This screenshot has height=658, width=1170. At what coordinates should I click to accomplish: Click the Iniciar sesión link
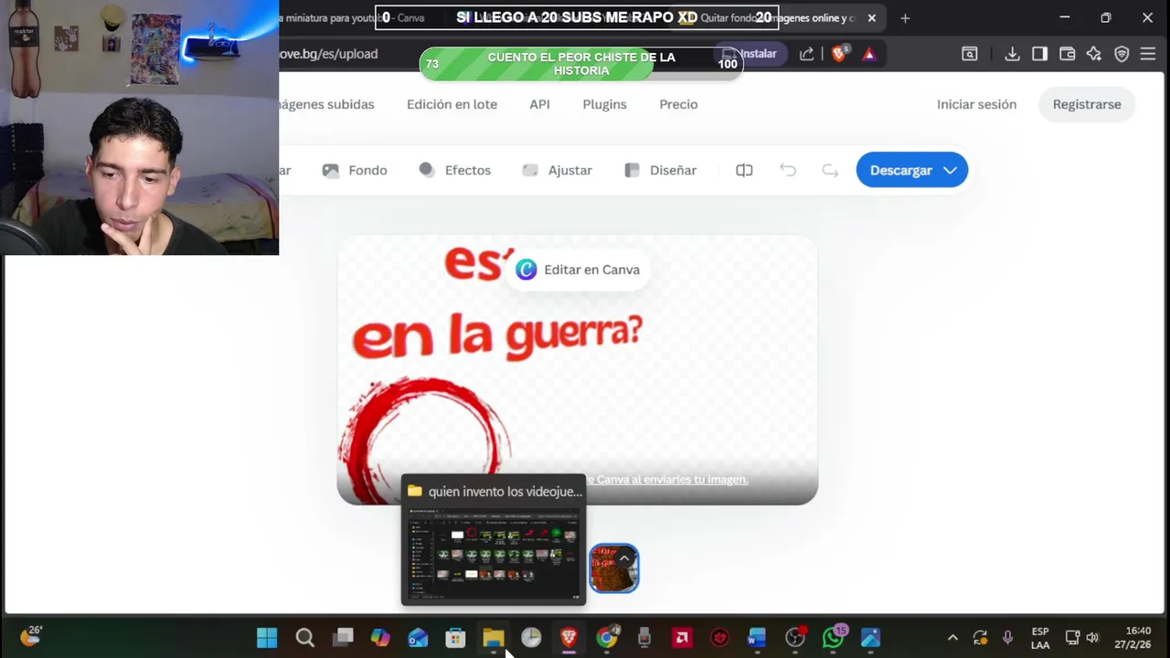coord(976,104)
